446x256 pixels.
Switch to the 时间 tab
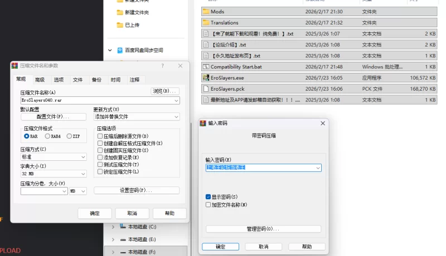(115, 80)
